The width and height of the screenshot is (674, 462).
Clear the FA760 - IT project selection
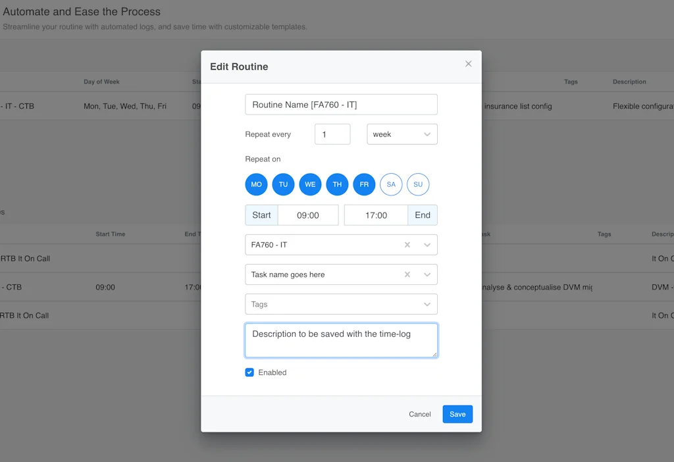click(x=407, y=245)
